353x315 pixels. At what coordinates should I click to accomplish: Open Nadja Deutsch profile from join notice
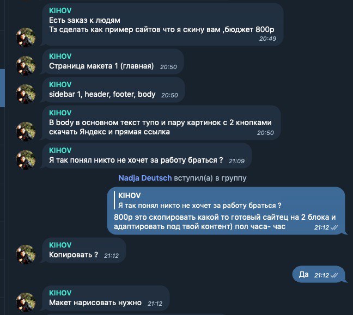(145, 178)
